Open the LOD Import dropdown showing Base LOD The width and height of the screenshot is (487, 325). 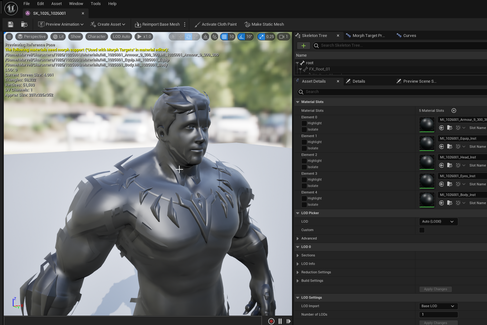coord(438,306)
